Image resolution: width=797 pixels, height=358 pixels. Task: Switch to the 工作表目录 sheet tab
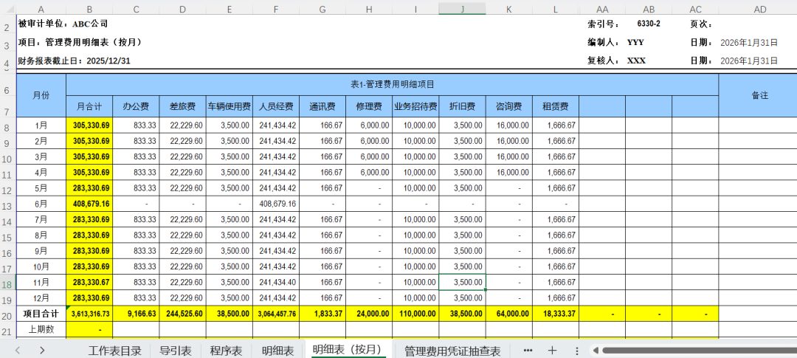114,351
